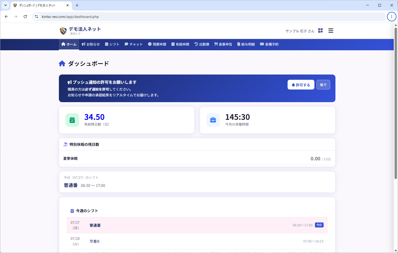Go back in browser history

tap(6, 17)
